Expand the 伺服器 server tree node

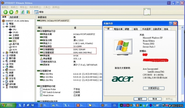point(3,56)
